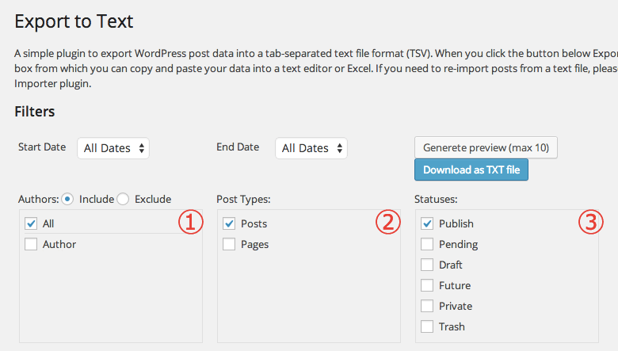Click the 'Authors:' label

[39, 200]
